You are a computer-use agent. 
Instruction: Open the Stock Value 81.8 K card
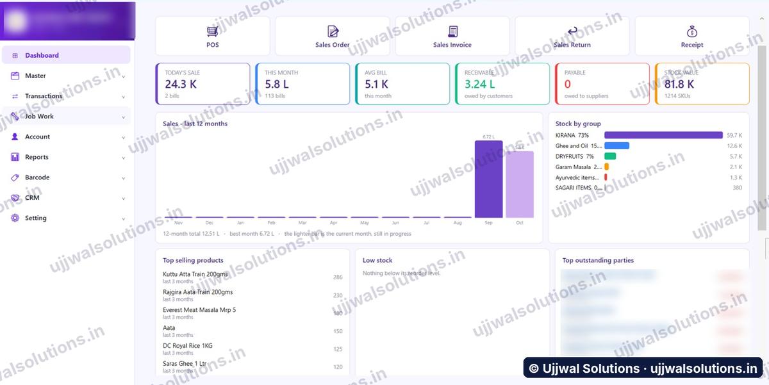702,83
